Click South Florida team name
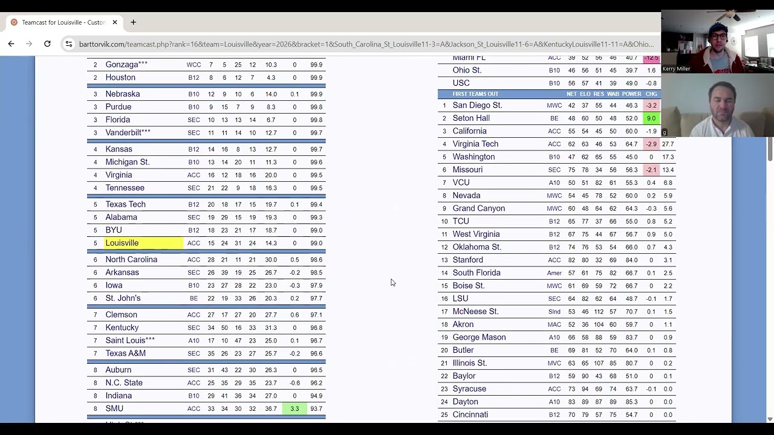 click(x=476, y=272)
